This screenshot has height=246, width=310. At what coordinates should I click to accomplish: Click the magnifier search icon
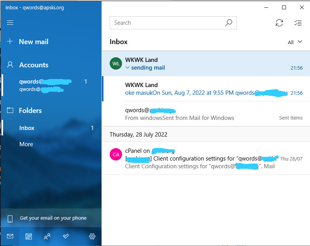coord(229,23)
